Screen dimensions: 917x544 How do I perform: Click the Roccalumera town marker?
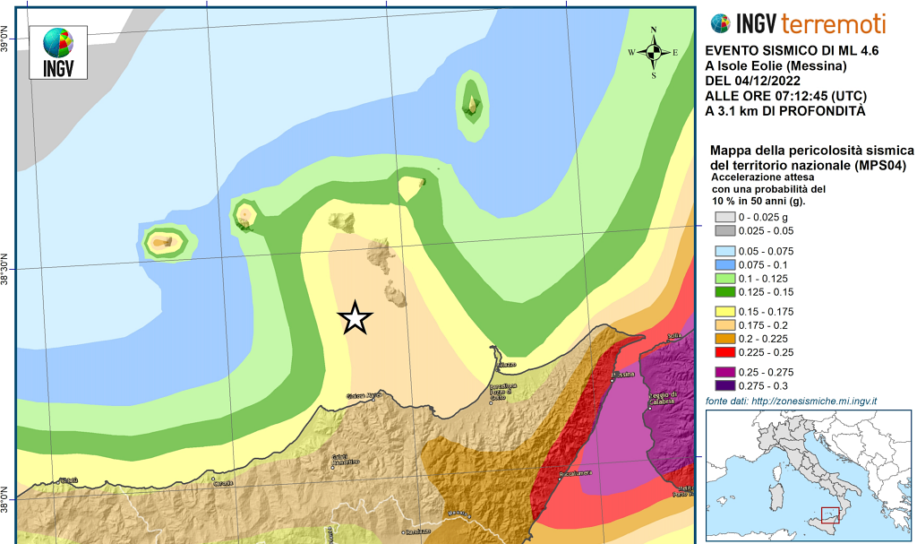coord(559,478)
